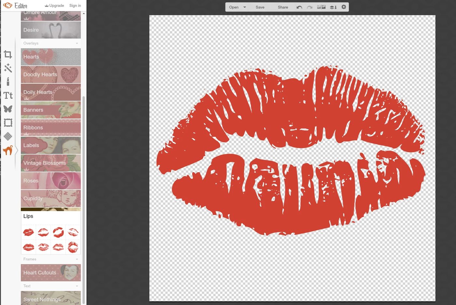Open the Ribbons overlay group
Screen dimensions: 456x305
coord(51,127)
